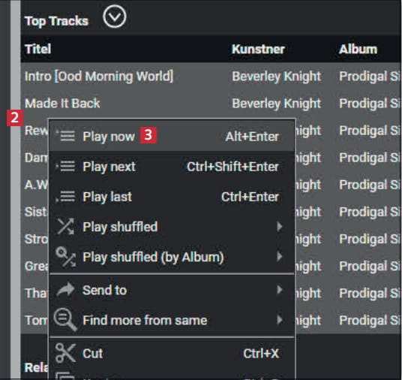Sort tracks by the Album column header
Screen dimensions: 402x380
point(358,49)
